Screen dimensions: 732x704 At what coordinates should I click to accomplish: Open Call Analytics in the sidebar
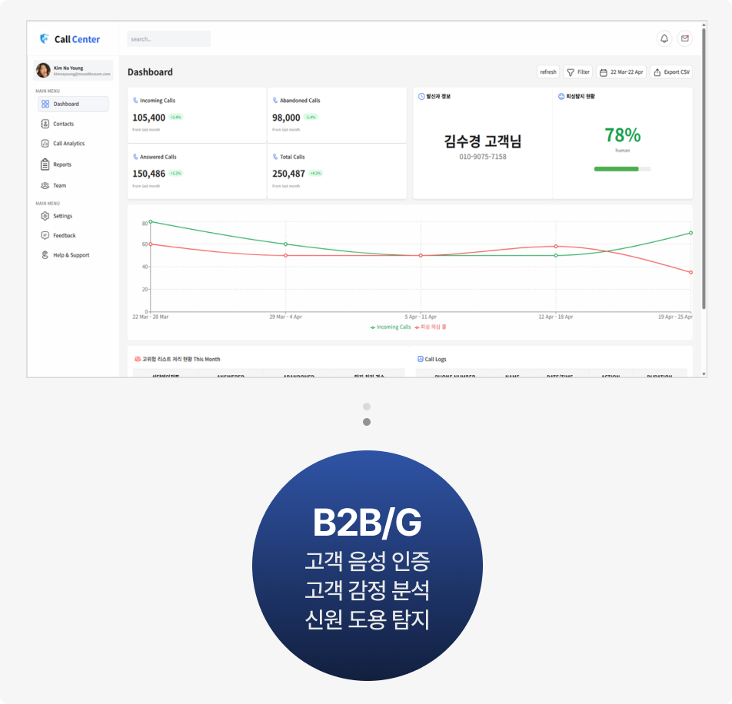click(x=68, y=144)
